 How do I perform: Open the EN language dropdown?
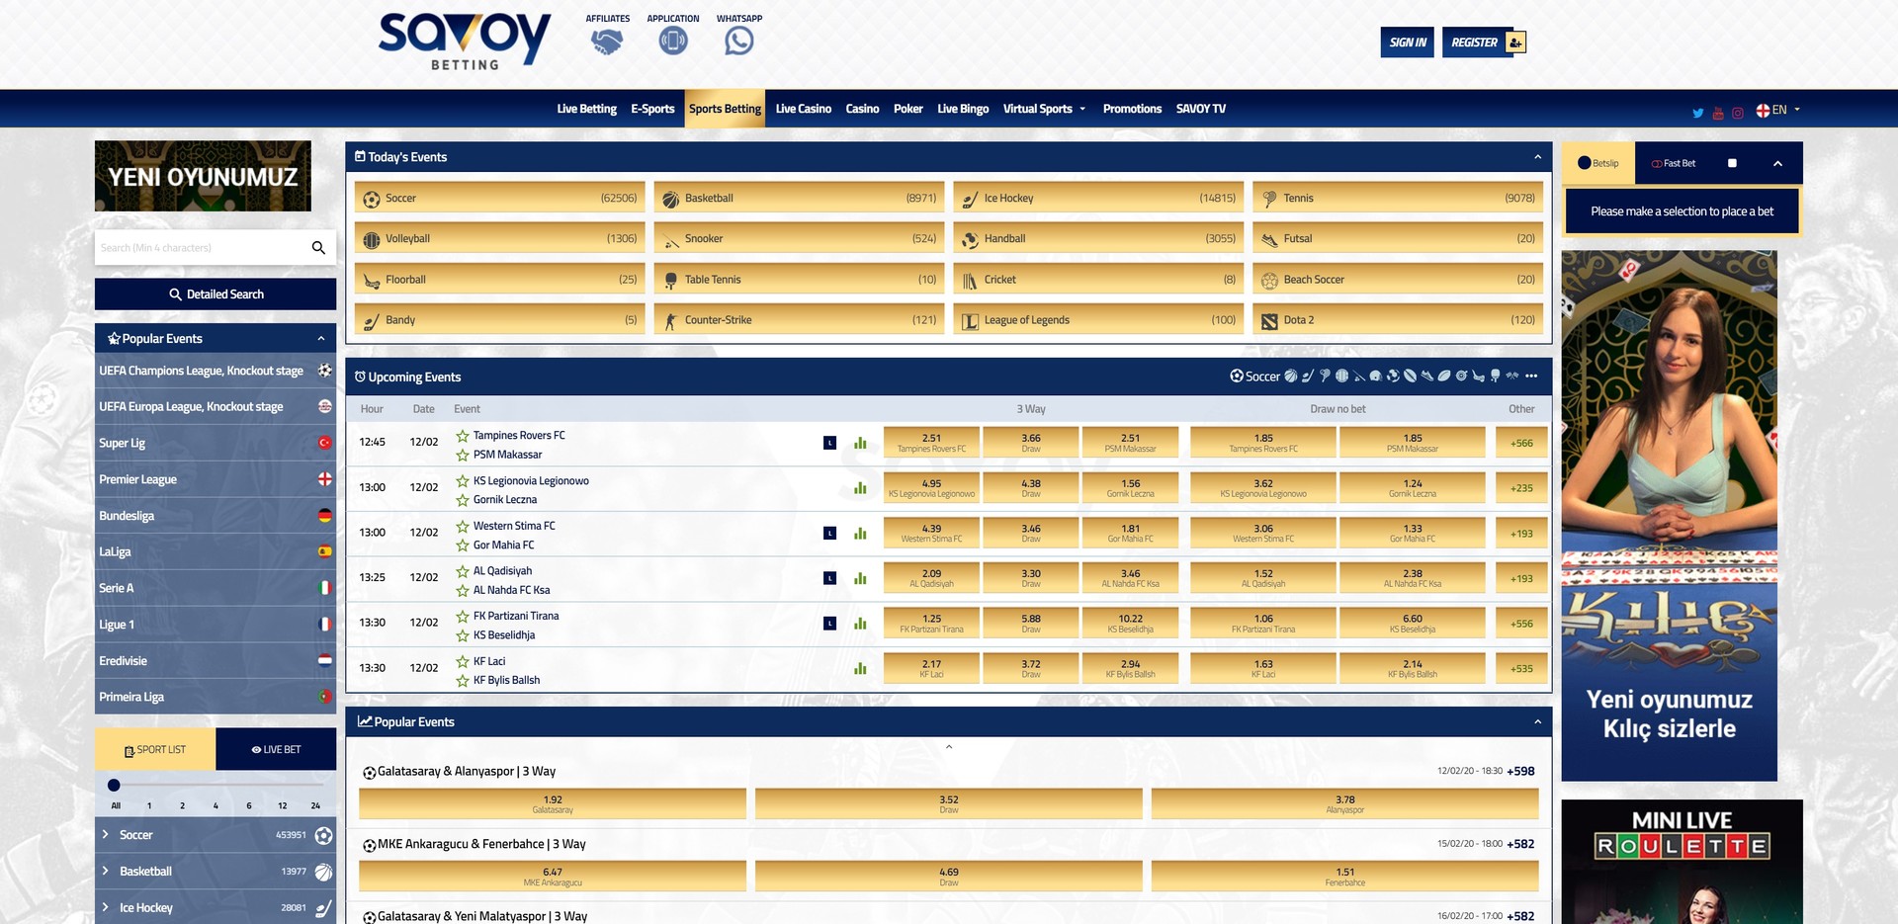[x=1778, y=110]
